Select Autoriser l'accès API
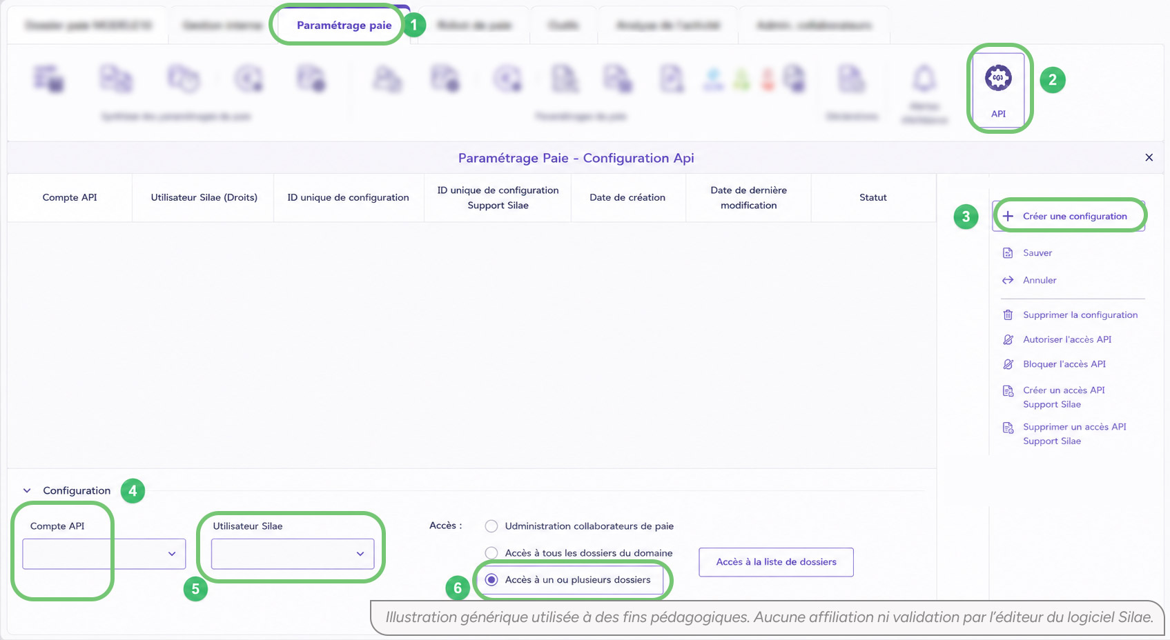 coord(1057,339)
